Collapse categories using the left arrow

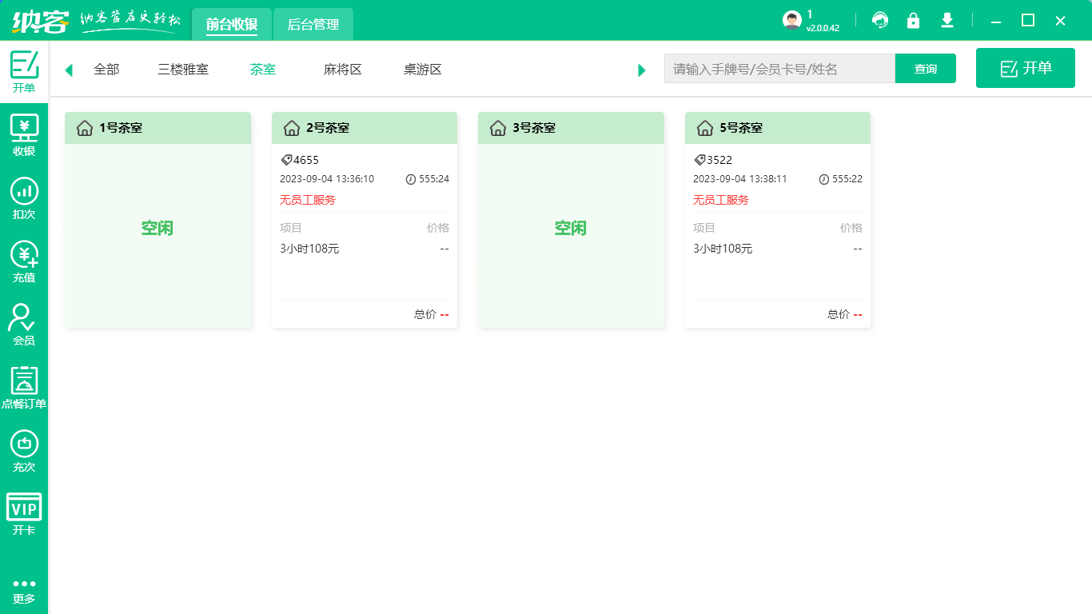coord(69,70)
